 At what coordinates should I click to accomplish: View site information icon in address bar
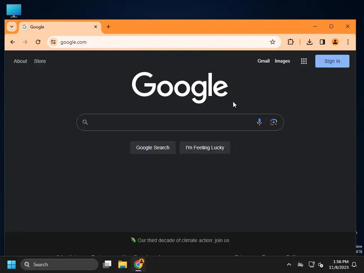(53, 42)
